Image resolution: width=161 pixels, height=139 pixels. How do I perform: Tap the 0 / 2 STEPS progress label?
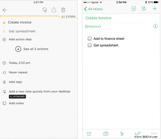coord(68,16)
